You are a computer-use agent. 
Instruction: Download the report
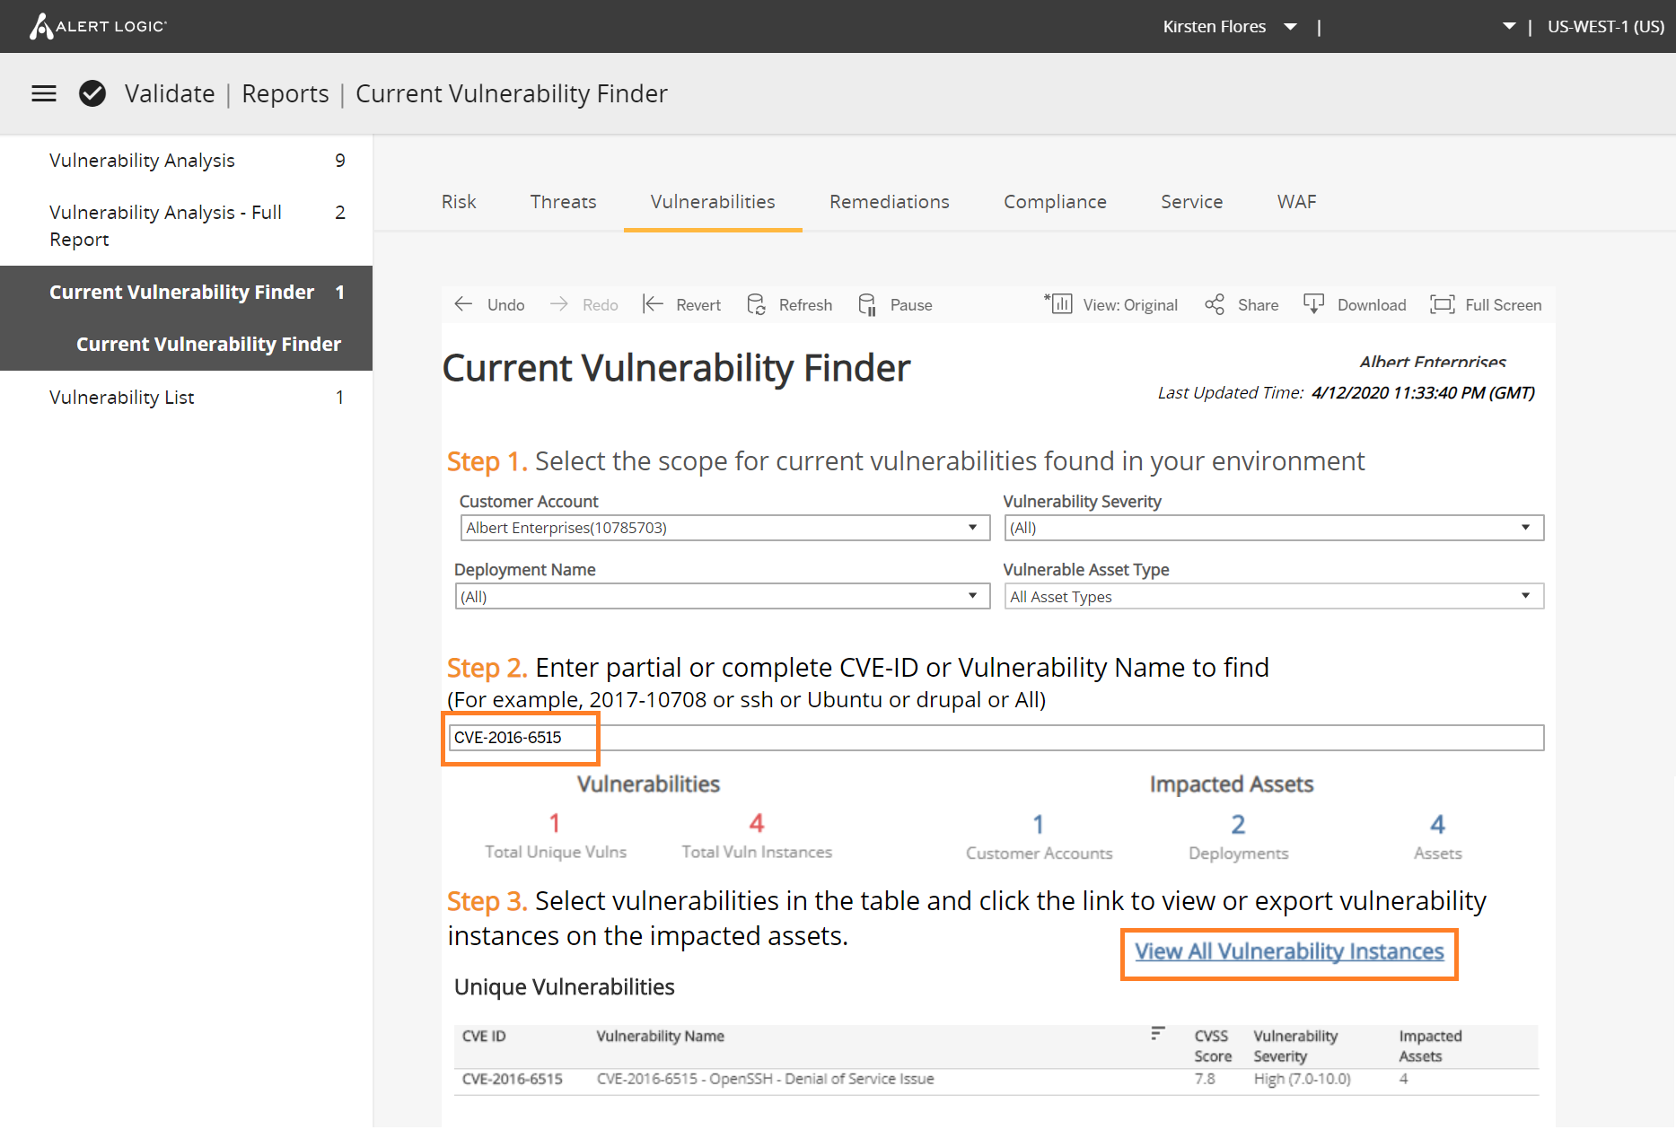(x=1356, y=304)
